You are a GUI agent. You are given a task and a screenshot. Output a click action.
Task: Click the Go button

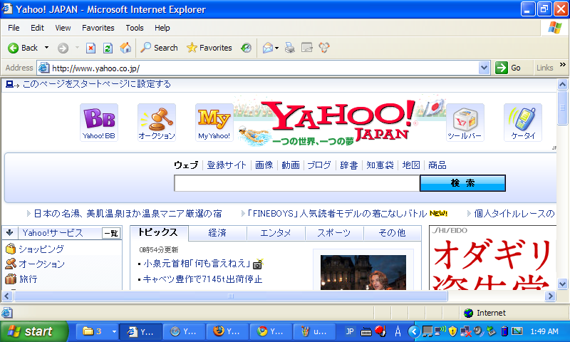(x=508, y=68)
